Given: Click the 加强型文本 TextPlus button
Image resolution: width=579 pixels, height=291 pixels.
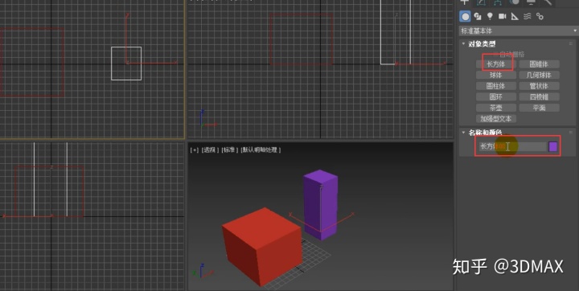Looking at the screenshot, I should pos(496,119).
